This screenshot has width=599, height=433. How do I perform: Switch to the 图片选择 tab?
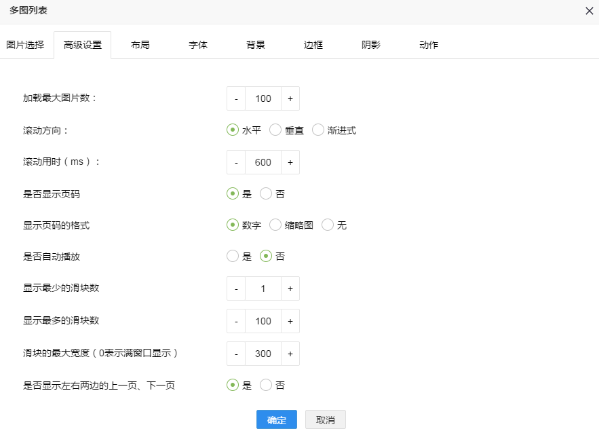coord(25,45)
